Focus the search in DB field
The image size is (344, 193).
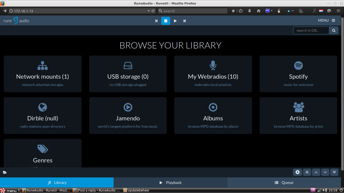click(311, 30)
